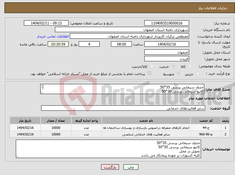The image size is (235, 175).
Task: Click the تعداد / مقدار column header
Action: 56,121
